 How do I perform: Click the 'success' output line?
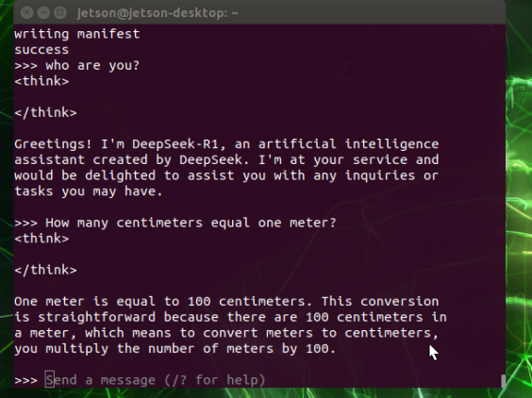click(x=42, y=50)
